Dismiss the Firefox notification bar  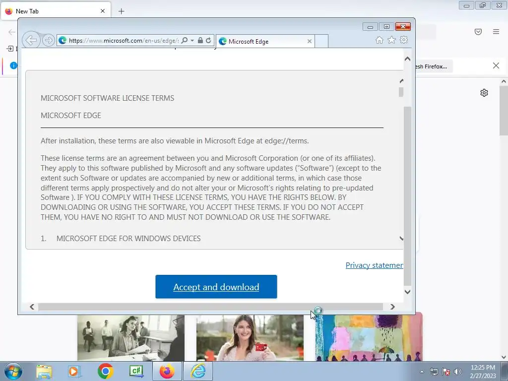click(496, 66)
